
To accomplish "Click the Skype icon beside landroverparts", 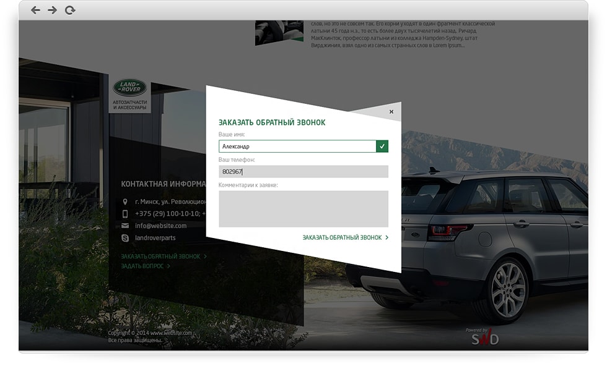I will (x=125, y=238).
